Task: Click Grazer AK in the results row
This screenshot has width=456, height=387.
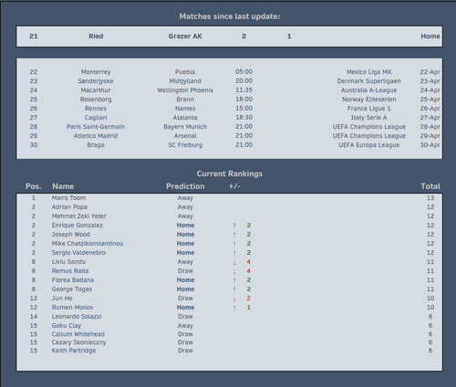Action: pos(185,37)
